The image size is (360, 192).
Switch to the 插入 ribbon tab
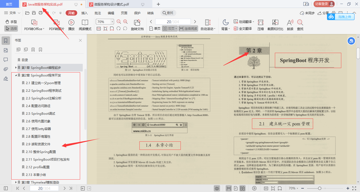(x=85, y=13)
